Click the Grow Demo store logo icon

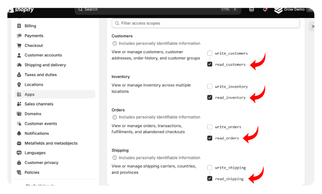pyautogui.click(x=278, y=10)
